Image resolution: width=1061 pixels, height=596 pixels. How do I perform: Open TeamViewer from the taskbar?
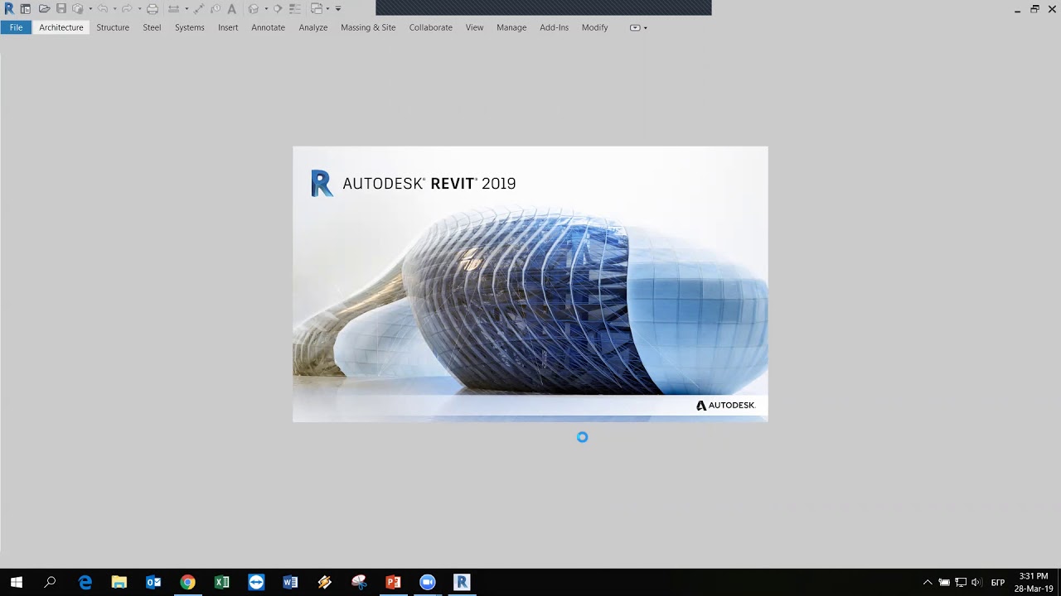(256, 583)
